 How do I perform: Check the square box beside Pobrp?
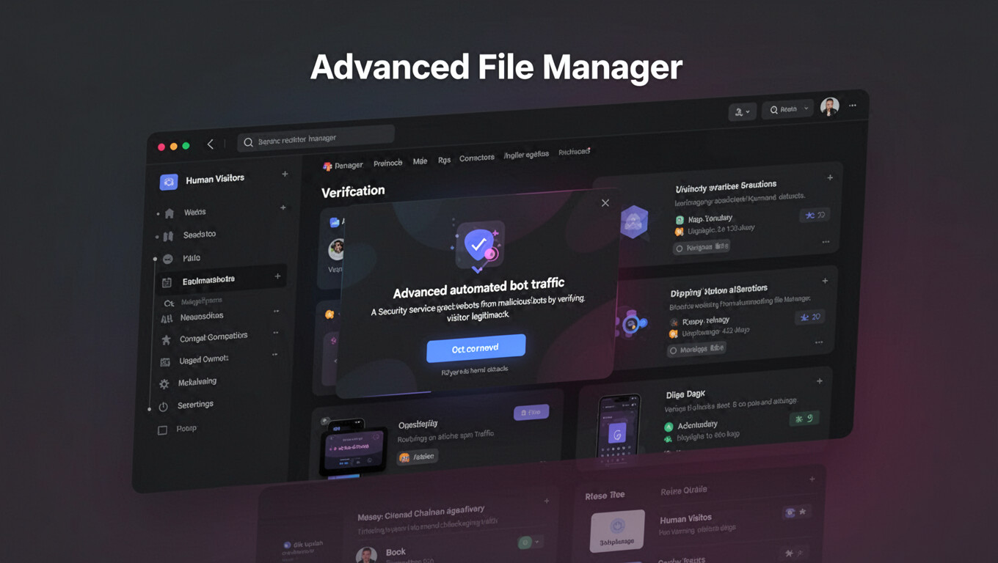click(163, 430)
